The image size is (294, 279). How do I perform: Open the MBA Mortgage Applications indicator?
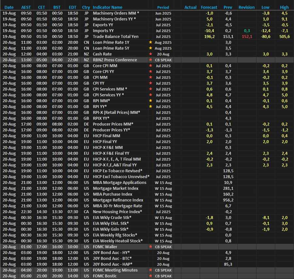(120, 182)
